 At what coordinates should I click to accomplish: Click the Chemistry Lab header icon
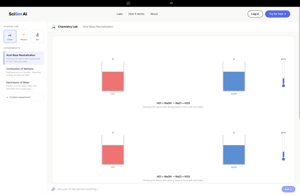click(x=54, y=26)
